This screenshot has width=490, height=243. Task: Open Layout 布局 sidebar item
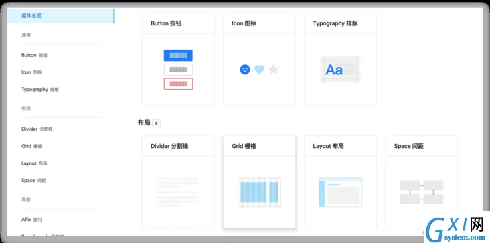pyautogui.click(x=34, y=163)
